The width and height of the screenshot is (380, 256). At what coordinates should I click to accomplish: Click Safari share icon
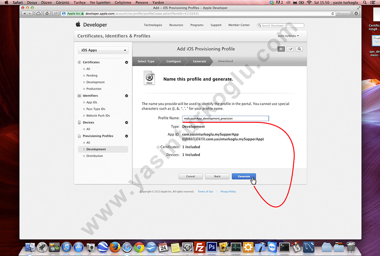[56, 14]
